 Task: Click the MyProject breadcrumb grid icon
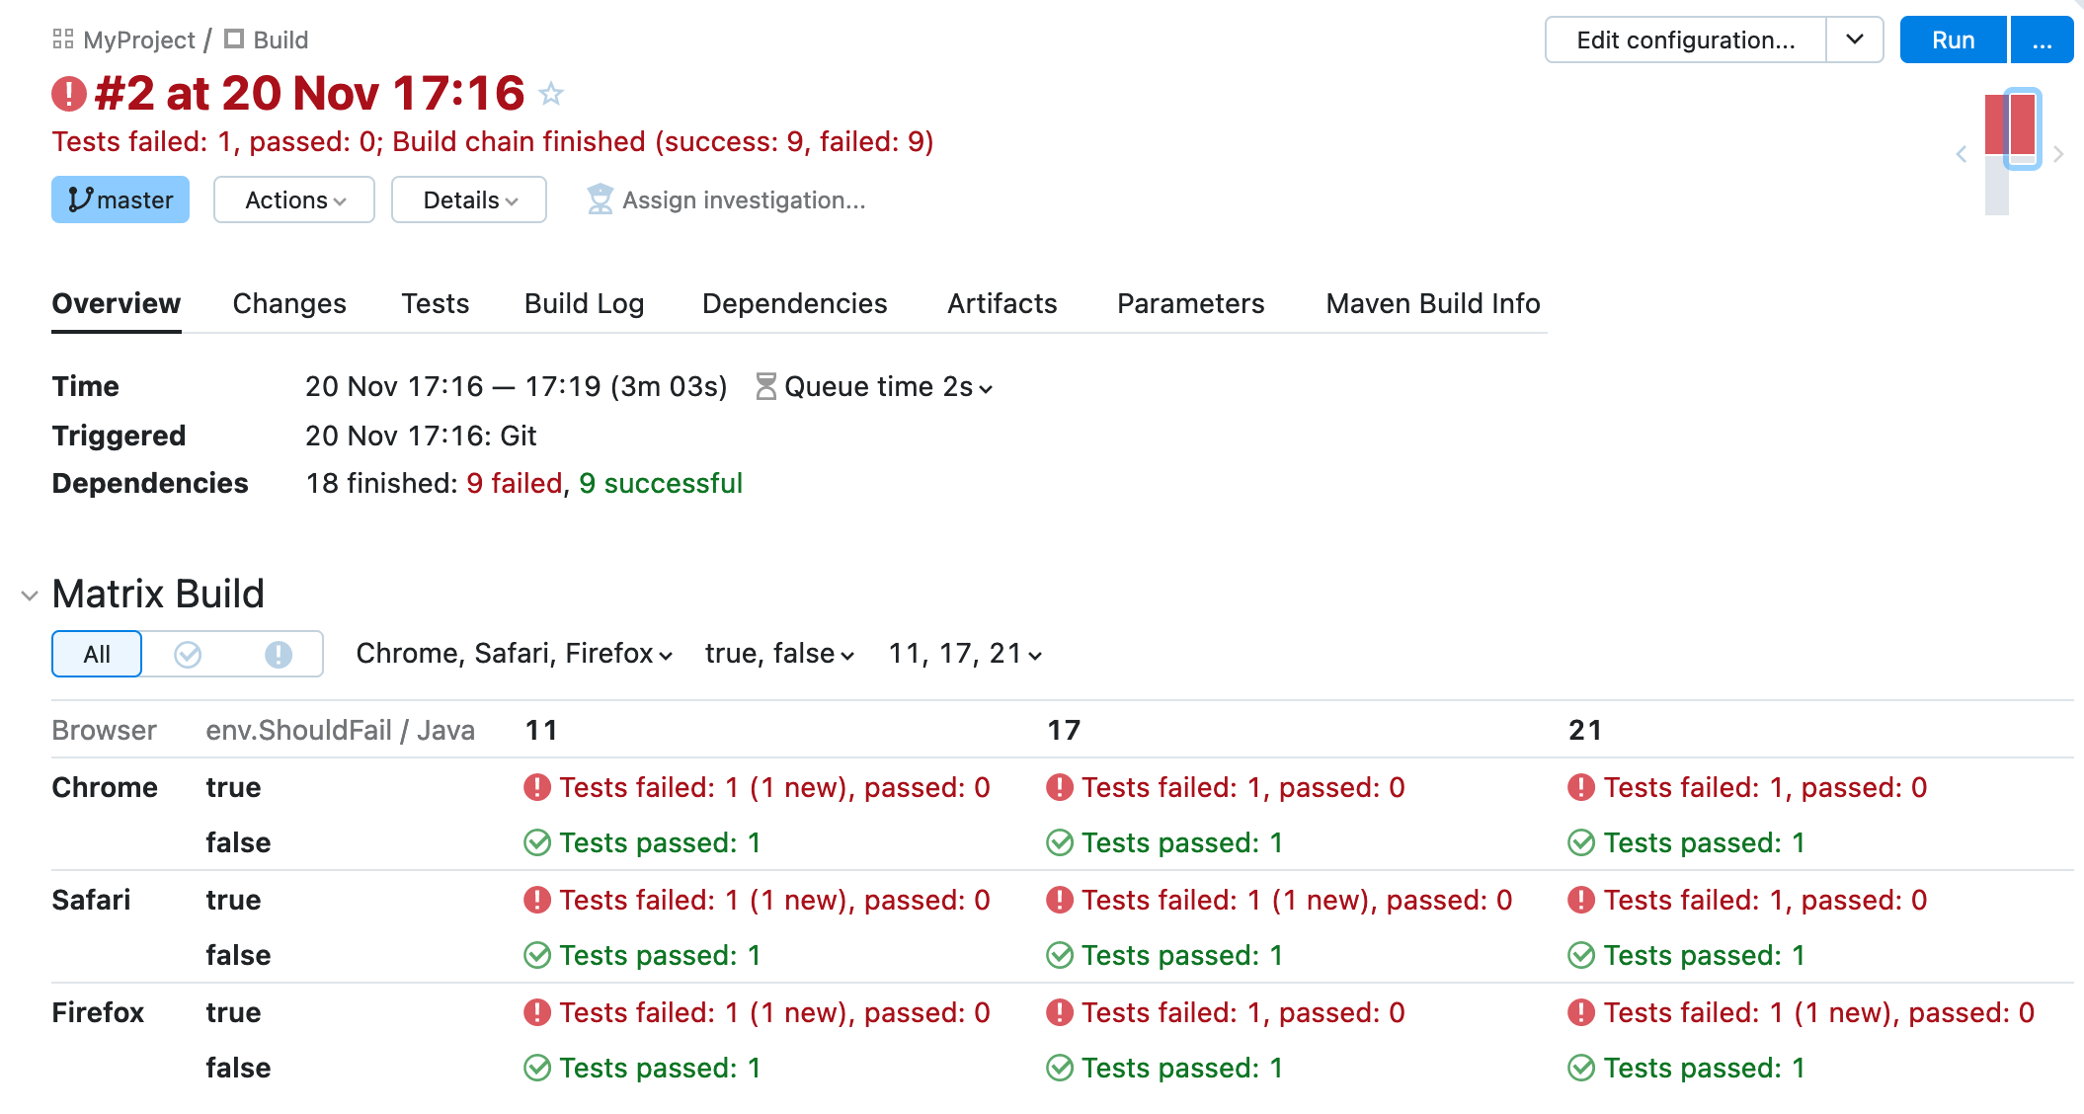click(63, 40)
